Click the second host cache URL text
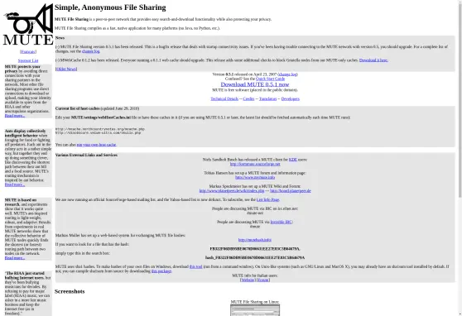This screenshot has height=316, width=462. tap(99, 133)
